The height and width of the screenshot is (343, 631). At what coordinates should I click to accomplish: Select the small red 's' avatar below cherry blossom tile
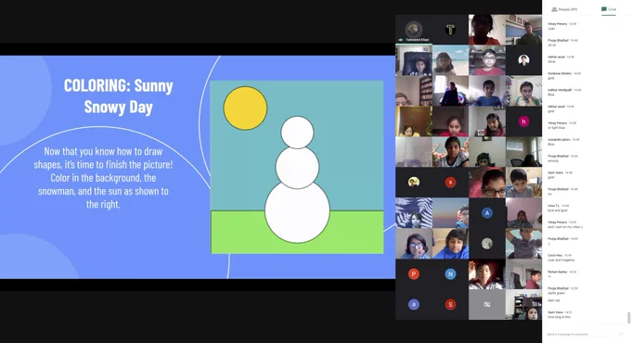[450, 182]
